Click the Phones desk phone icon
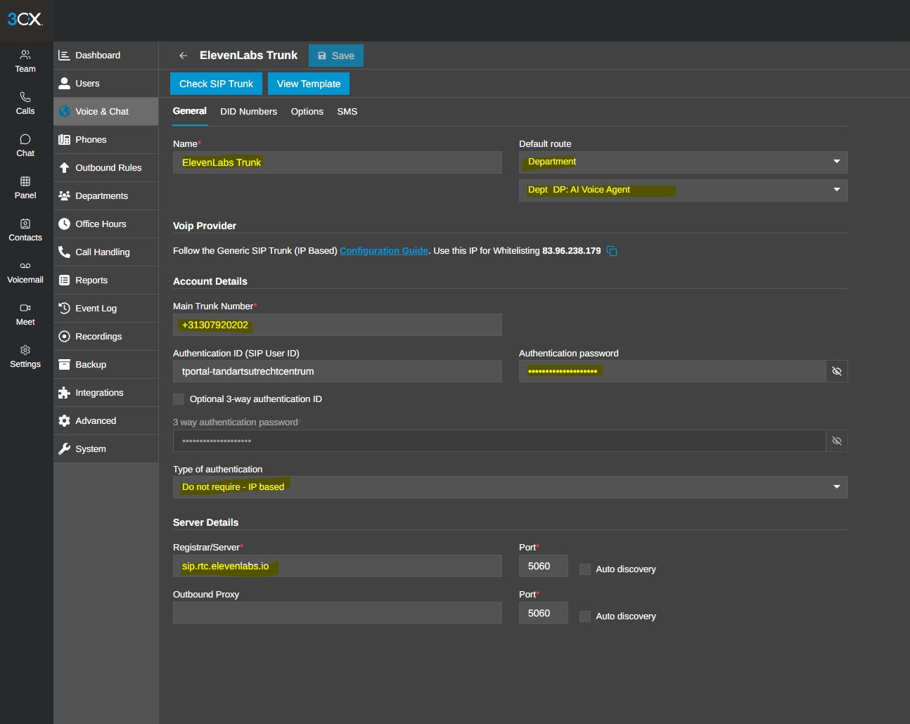 [64, 139]
